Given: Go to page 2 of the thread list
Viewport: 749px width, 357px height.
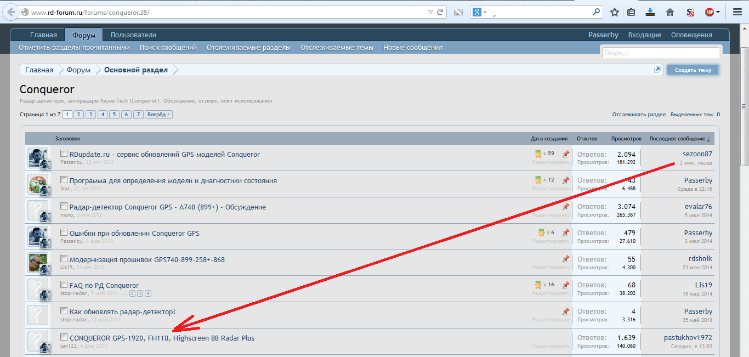Looking at the screenshot, I should [x=78, y=115].
